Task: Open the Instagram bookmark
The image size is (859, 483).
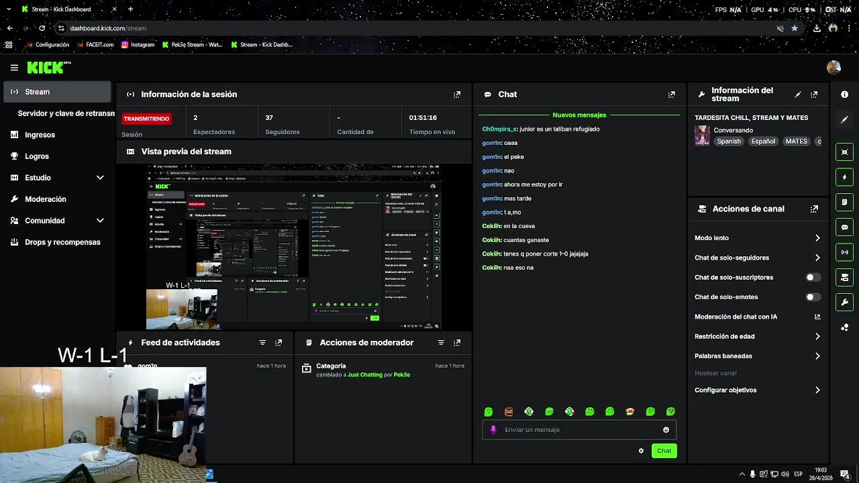Action: click(x=138, y=45)
